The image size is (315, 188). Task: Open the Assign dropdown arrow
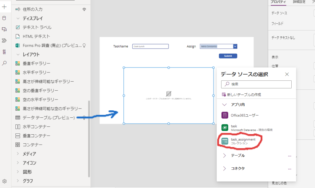(x=235, y=47)
